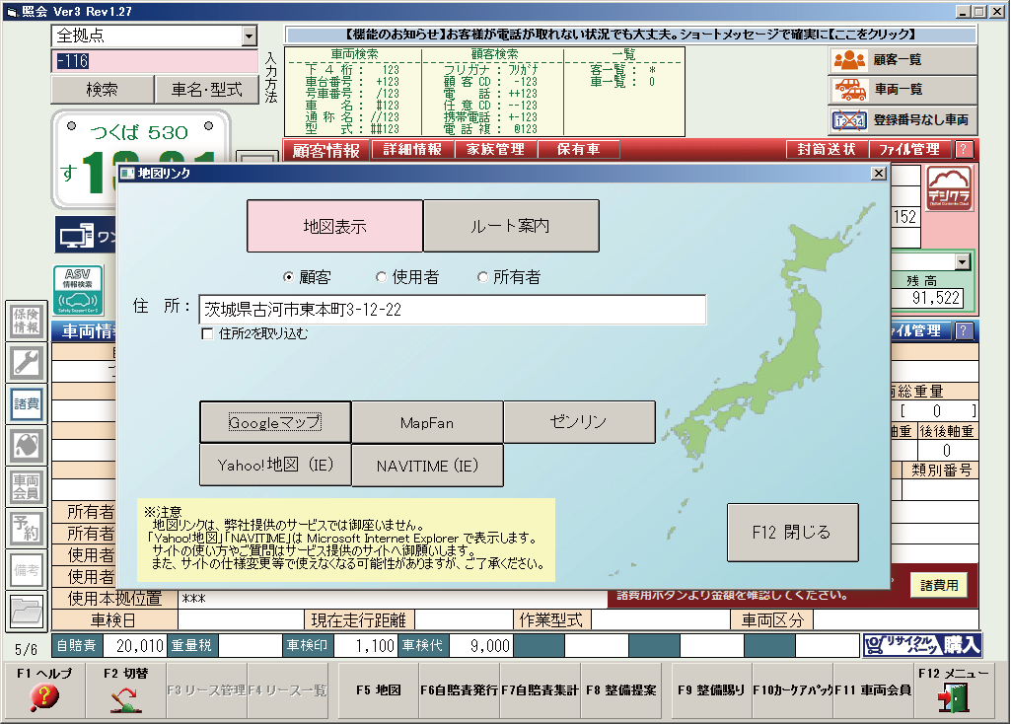Open the 顧客一覧 customer list icon button
The width and height of the screenshot is (1011, 724).
pyautogui.click(x=903, y=60)
